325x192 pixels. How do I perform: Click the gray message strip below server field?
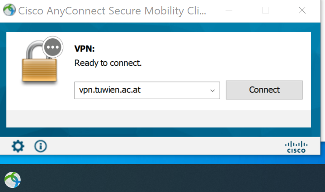point(159,119)
